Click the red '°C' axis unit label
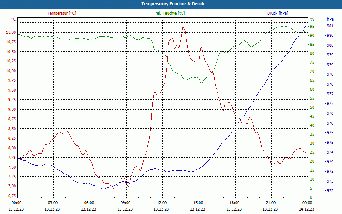The height and width of the screenshot is (214, 342). (x=14, y=19)
